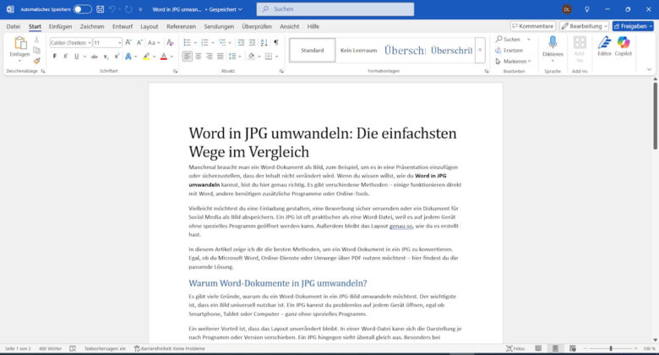Apply red font color swatch
The height and width of the screenshot is (355, 659).
click(164, 57)
